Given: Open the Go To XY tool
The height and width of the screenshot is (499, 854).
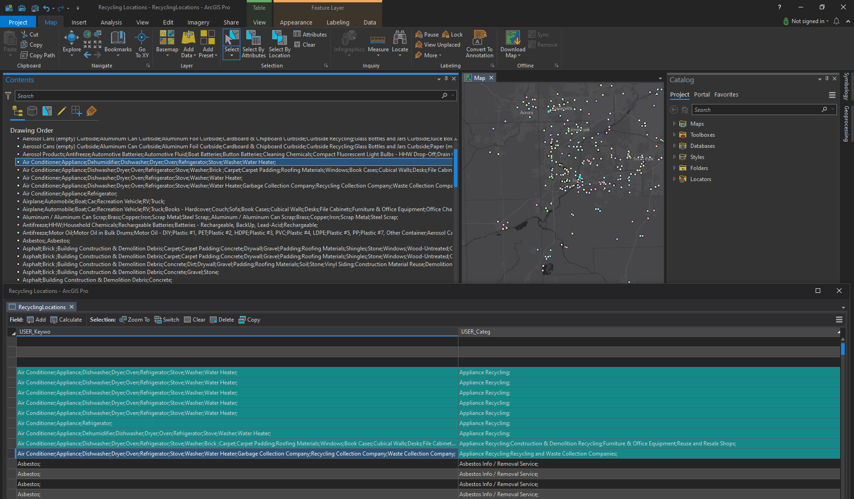Looking at the screenshot, I should tap(142, 44).
